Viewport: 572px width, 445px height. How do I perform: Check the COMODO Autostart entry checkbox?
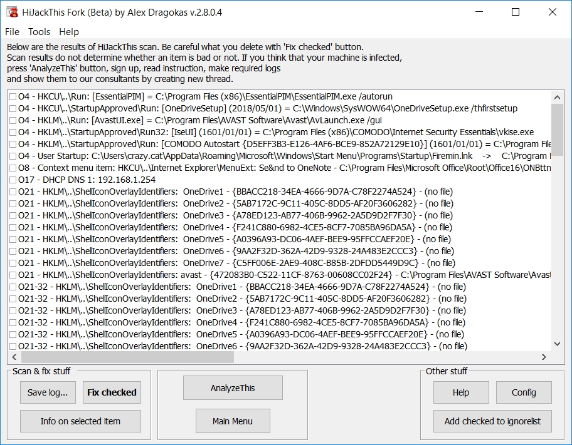[13, 144]
